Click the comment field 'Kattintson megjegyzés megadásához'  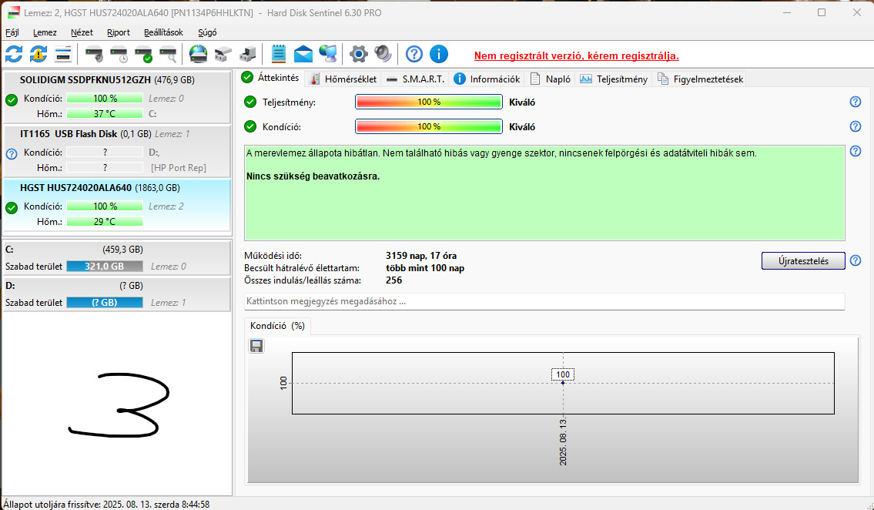click(x=544, y=301)
